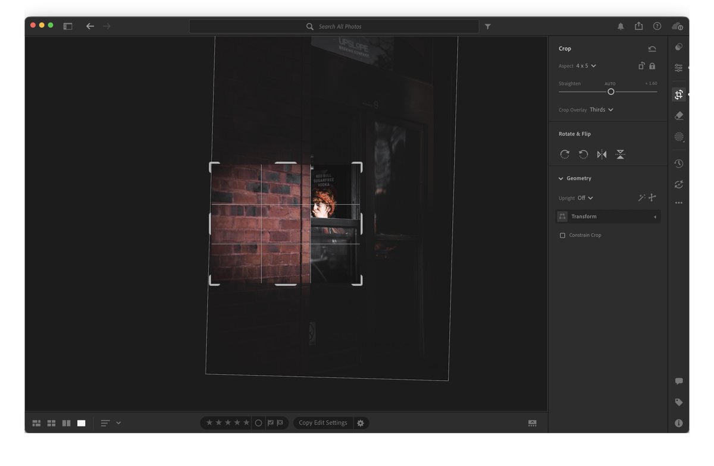This screenshot has width=714, height=466.
Task: Open the Edit sliders panel
Action: tap(678, 68)
